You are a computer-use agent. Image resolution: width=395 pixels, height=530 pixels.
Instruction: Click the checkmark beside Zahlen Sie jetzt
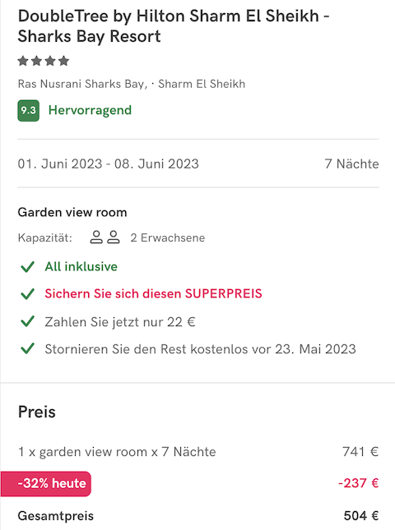(x=27, y=321)
